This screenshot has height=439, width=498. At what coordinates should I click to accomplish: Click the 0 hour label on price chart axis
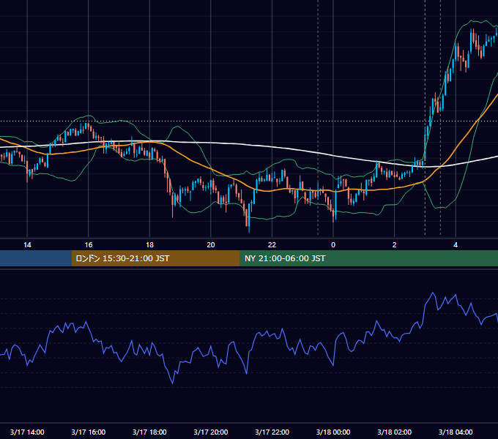click(333, 245)
